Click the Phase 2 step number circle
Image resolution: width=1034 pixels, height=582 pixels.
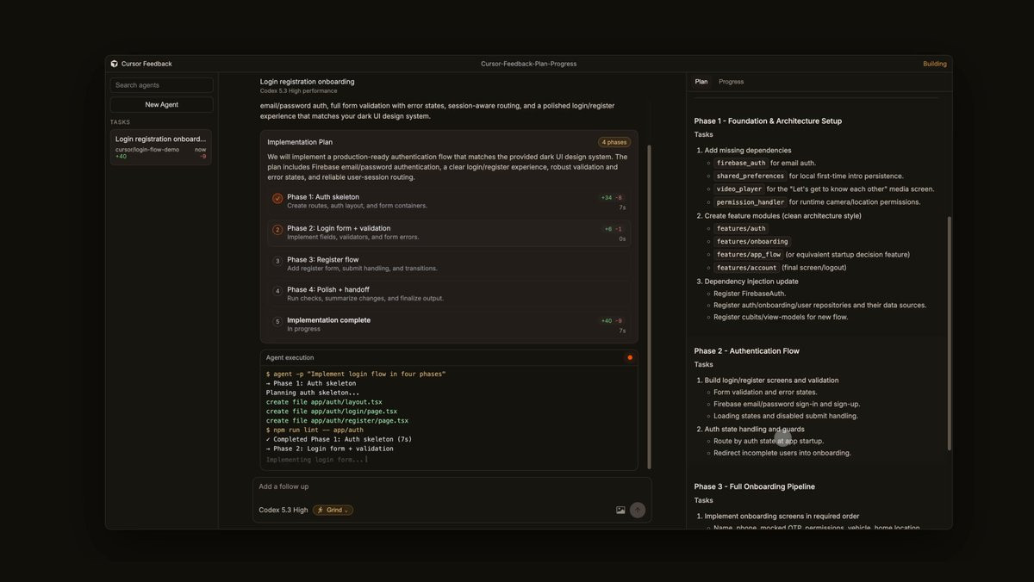pos(277,230)
